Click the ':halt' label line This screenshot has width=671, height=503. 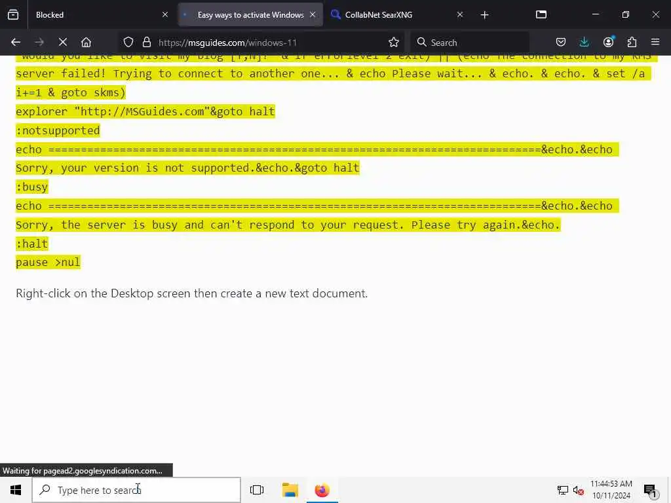click(32, 244)
